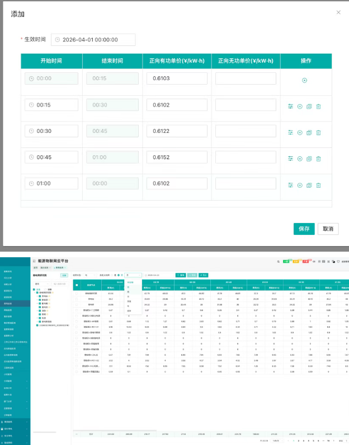Open the green alarm badge in header
This screenshot has height=445, width=349.
click(287, 261)
